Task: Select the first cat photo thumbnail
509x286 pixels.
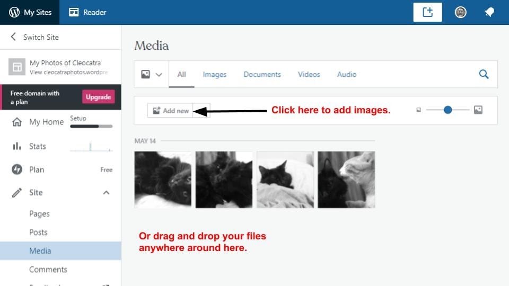Action: 163,180
